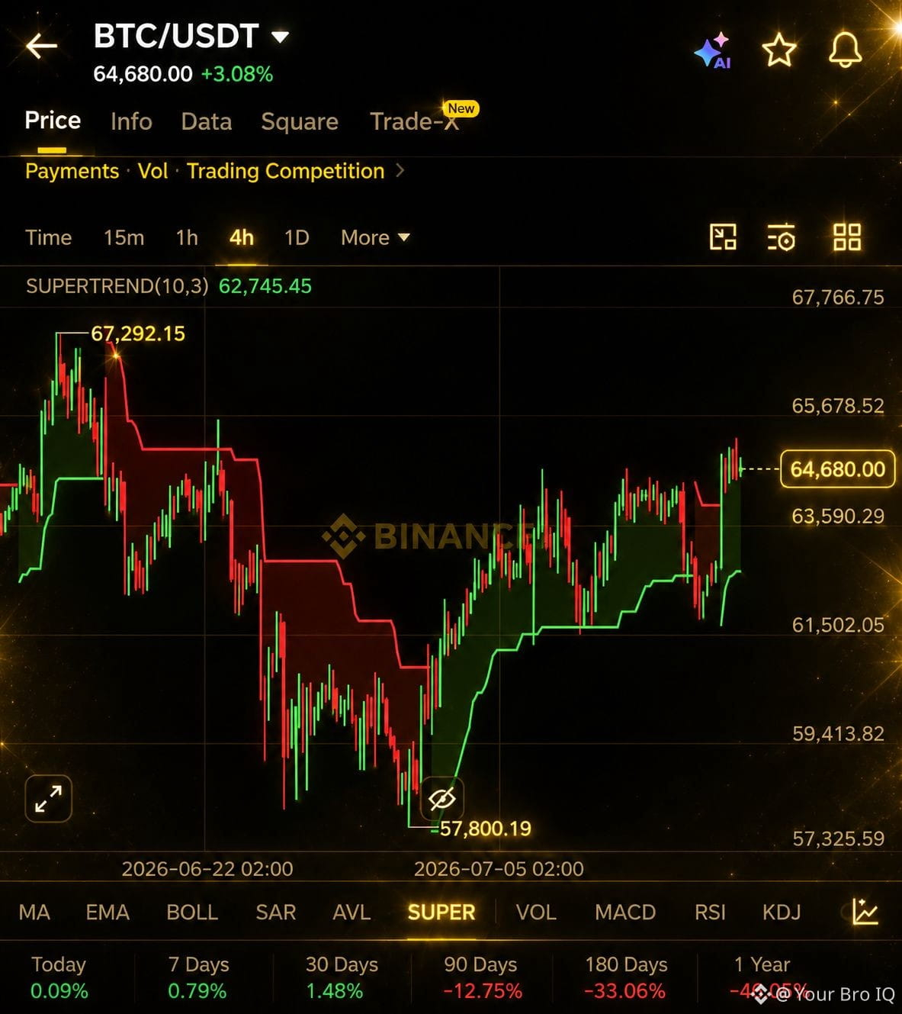The image size is (902, 1014).
Task: Open the Trading Competition link
Action: (x=285, y=171)
